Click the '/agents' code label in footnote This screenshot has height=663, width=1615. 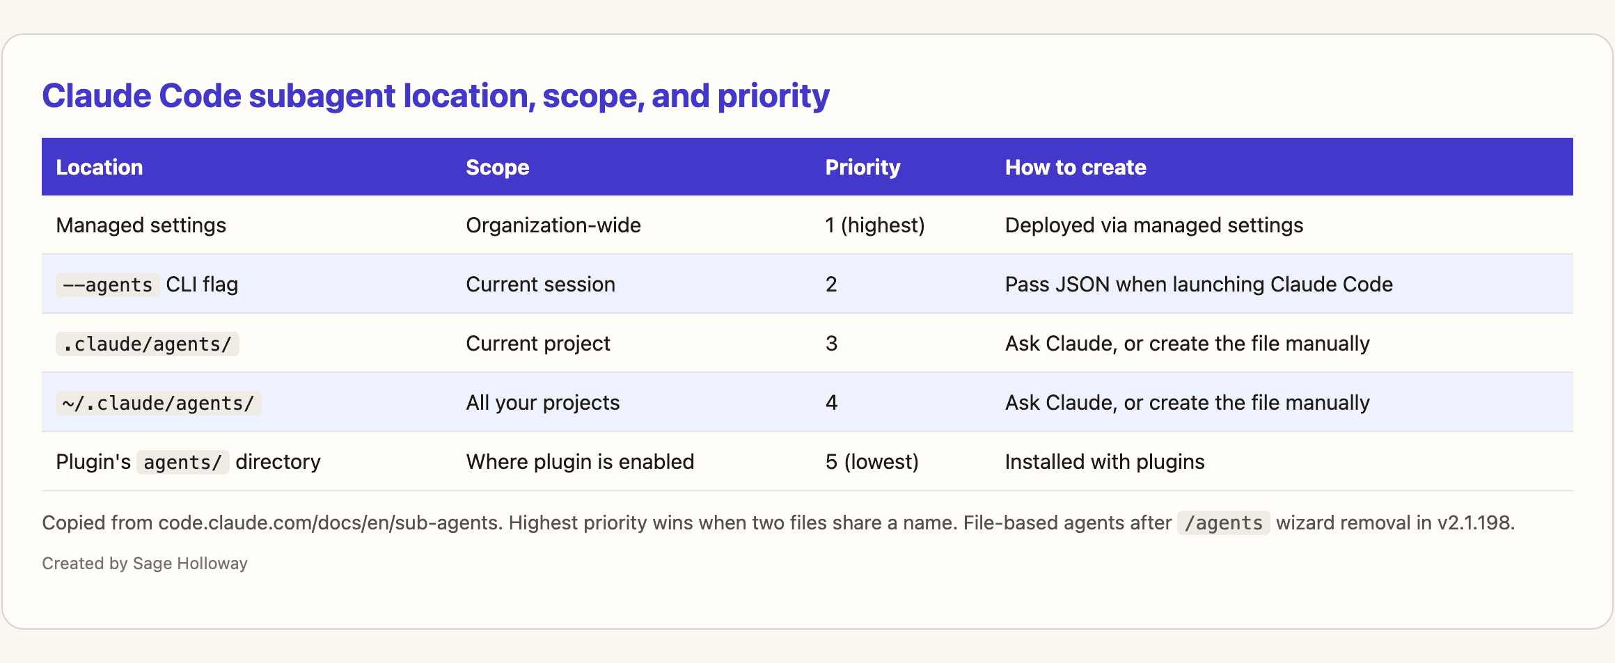point(1224,523)
